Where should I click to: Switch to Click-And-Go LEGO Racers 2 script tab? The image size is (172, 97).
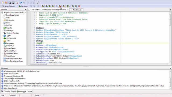[x=48, y=10]
